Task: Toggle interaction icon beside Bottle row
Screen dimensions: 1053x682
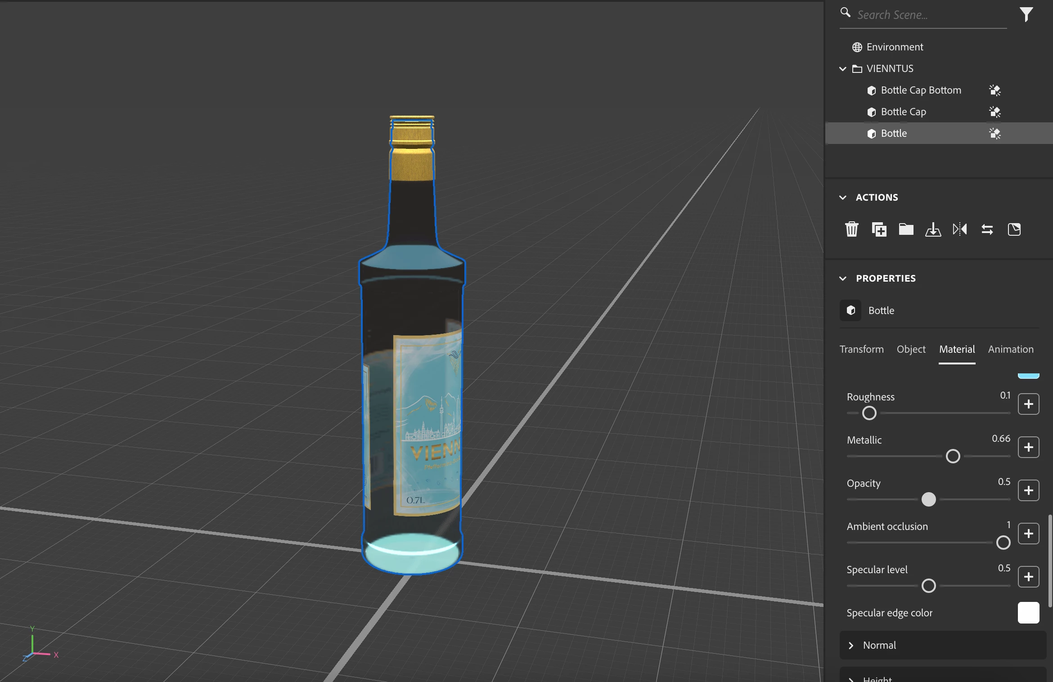Action: (994, 134)
